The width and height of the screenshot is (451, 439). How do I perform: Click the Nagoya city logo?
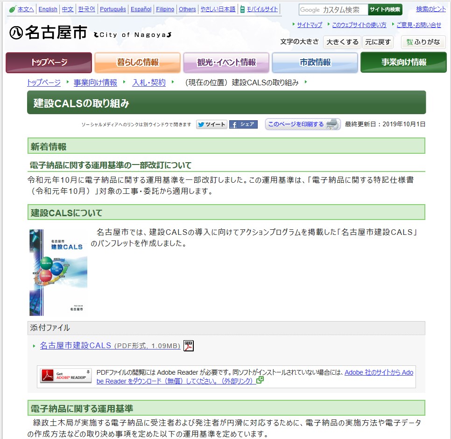(x=48, y=33)
